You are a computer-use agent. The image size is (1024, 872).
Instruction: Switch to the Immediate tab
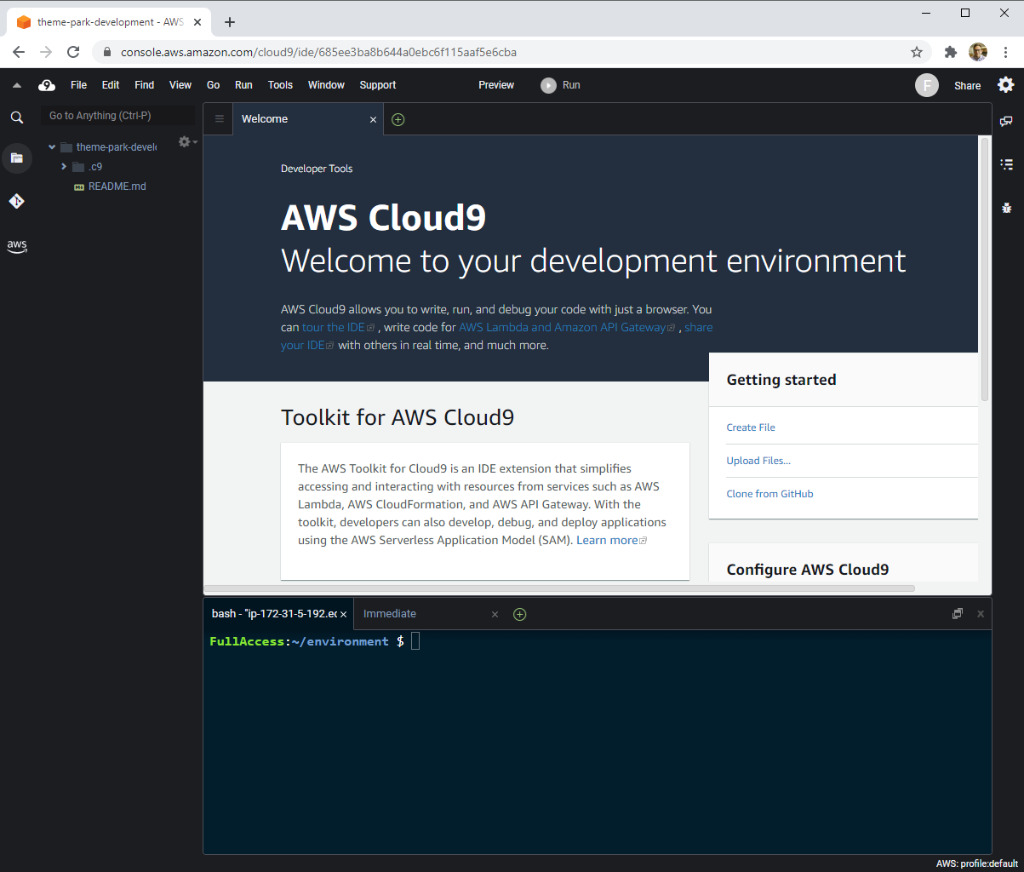click(389, 613)
